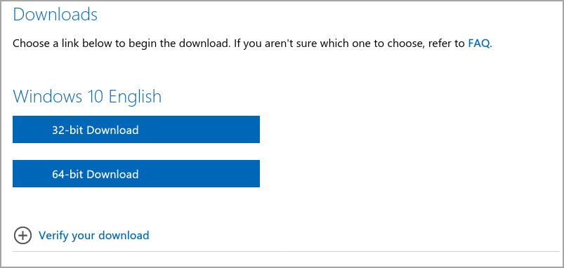Click the Windows 10 English heading
Image resolution: width=564 pixels, height=268 pixels.
point(87,96)
